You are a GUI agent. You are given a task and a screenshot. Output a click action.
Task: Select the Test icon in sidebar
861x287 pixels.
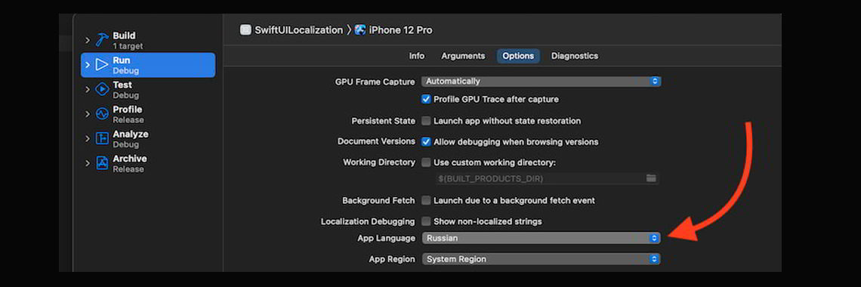tap(102, 89)
